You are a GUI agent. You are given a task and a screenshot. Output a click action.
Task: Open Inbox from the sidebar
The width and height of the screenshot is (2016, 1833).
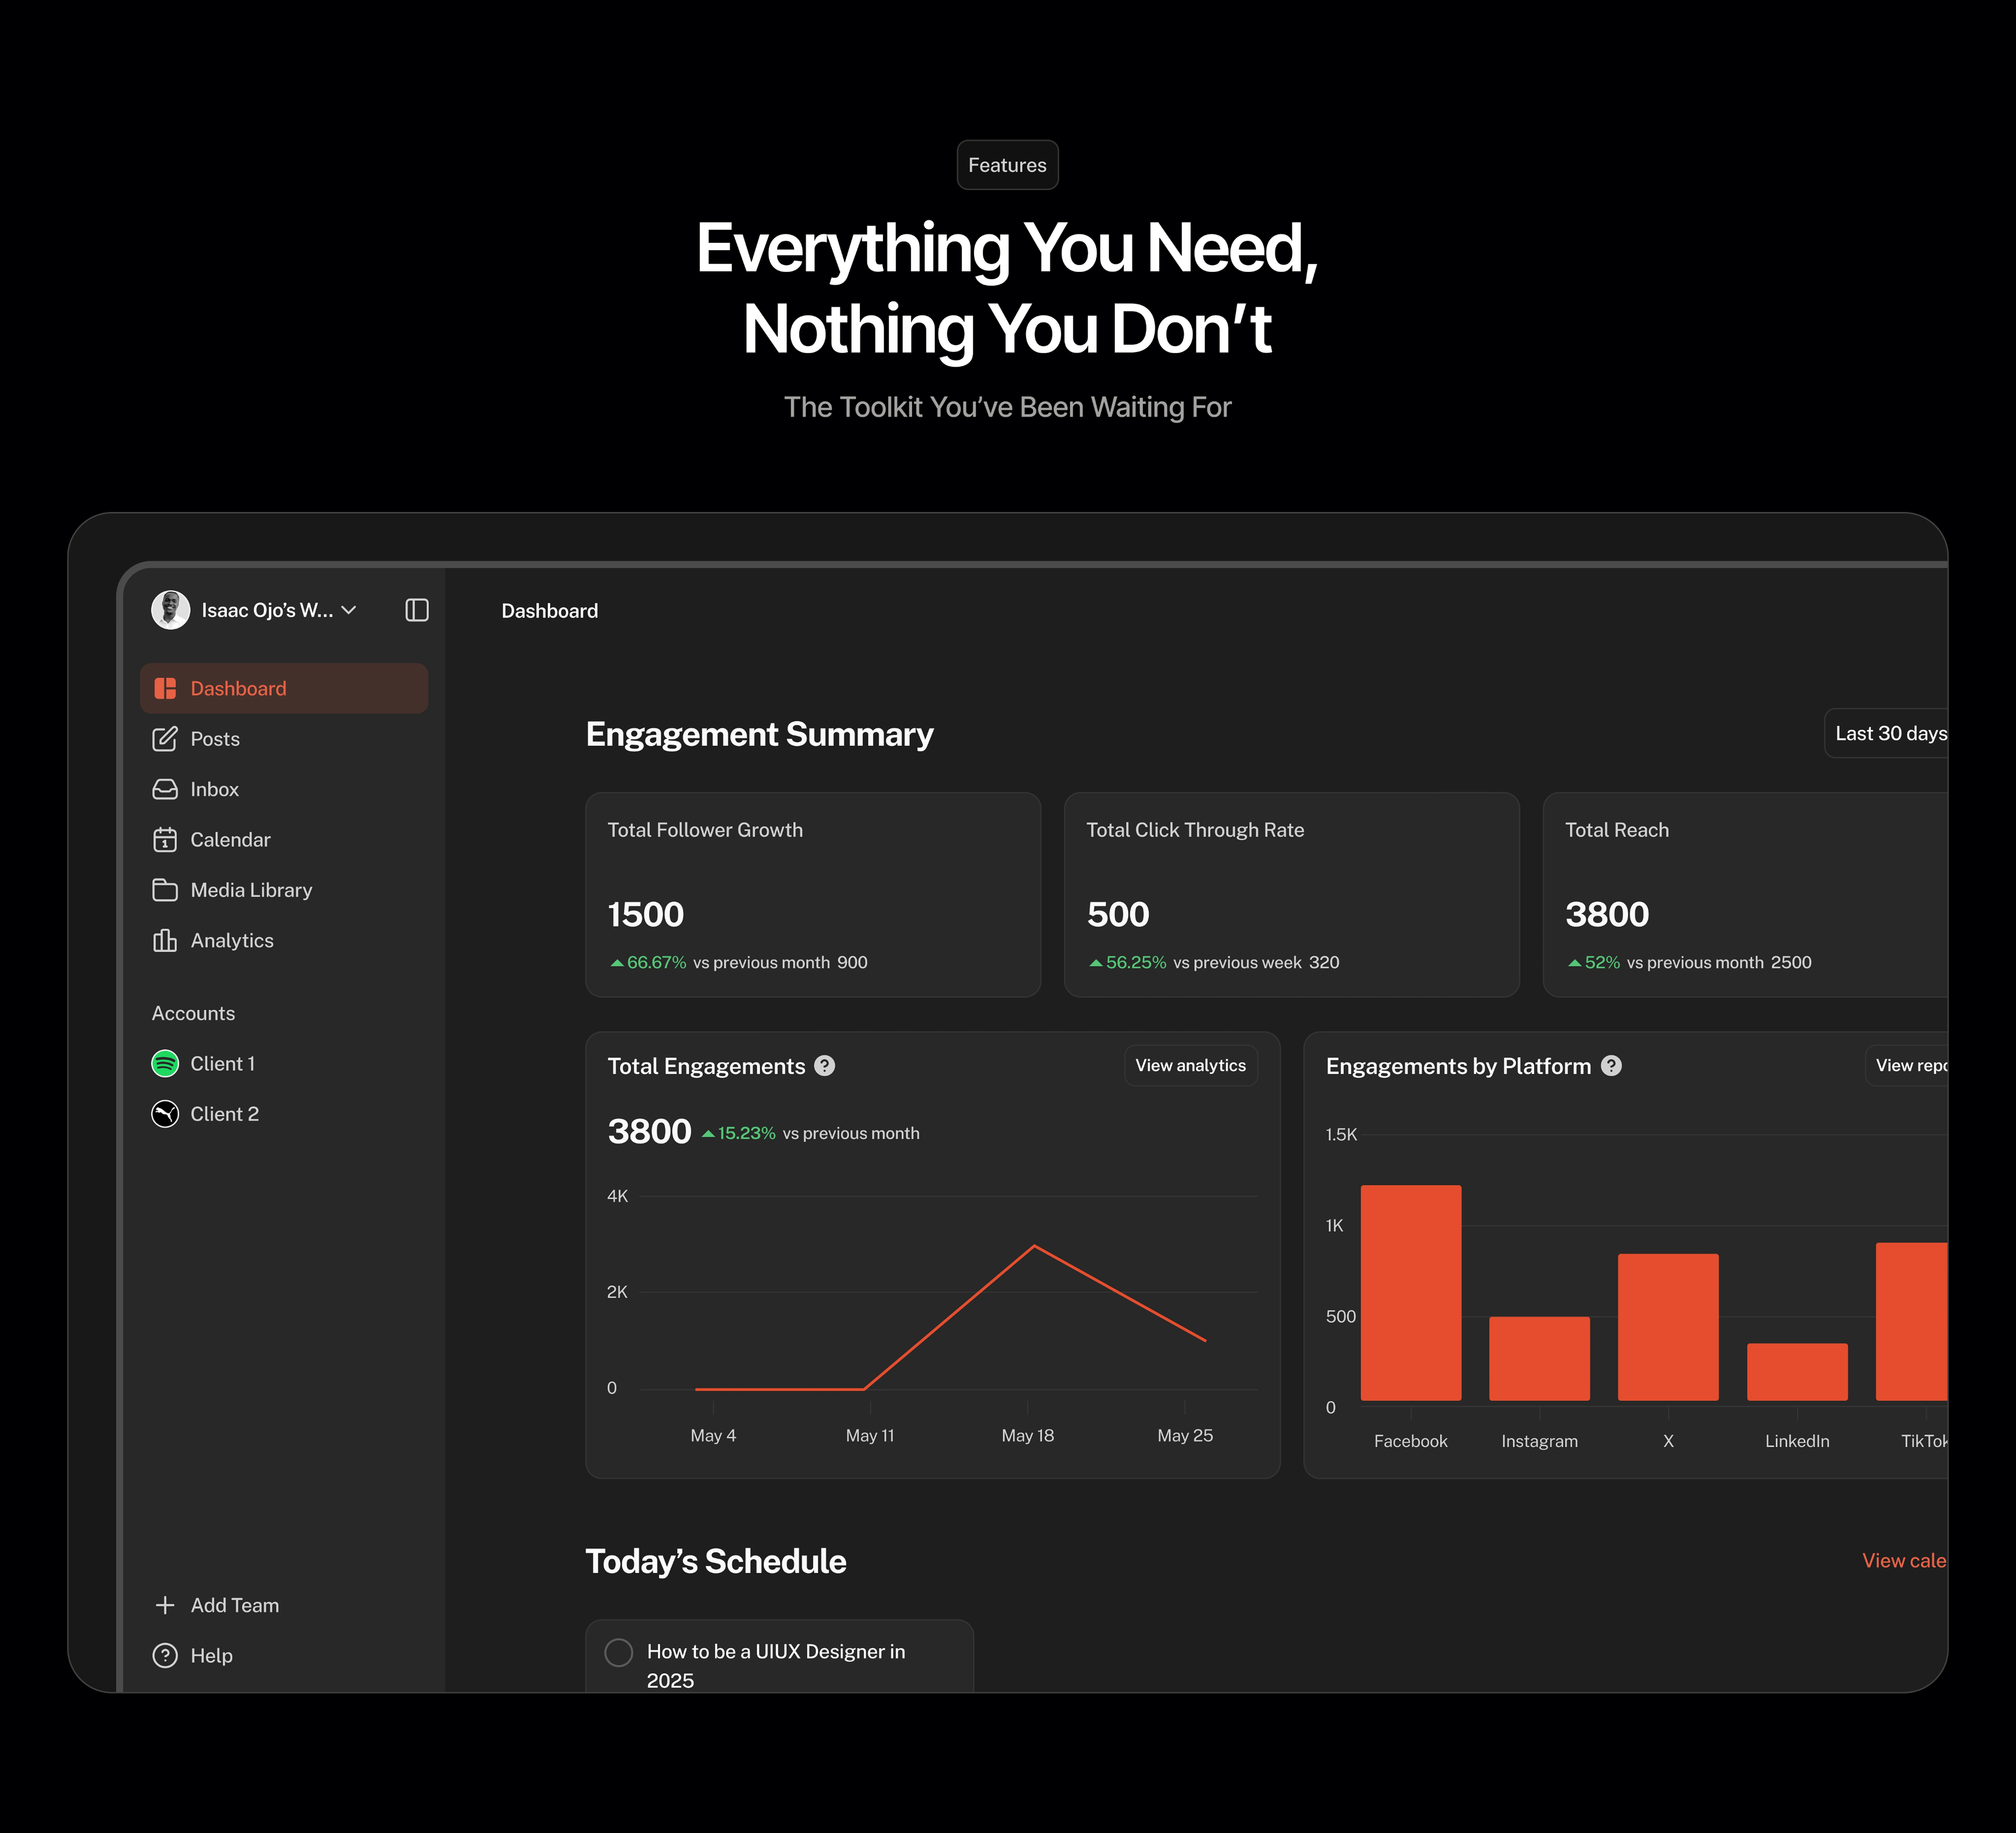284,789
